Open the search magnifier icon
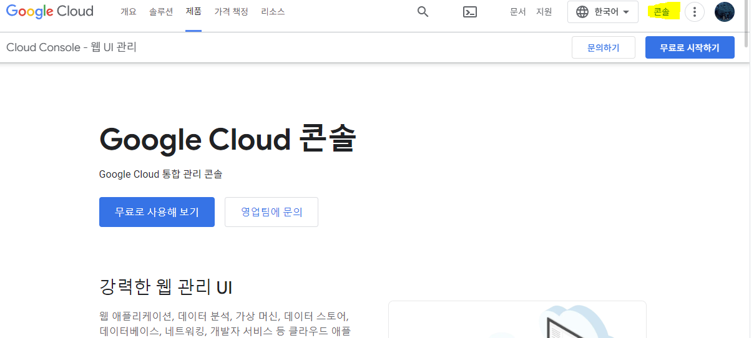 pos(423,12)
